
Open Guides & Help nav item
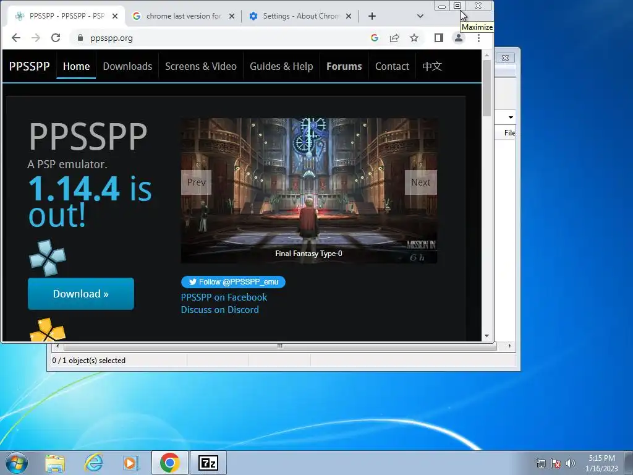281,66
